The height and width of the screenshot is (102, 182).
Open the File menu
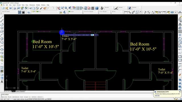click(4, 5)
